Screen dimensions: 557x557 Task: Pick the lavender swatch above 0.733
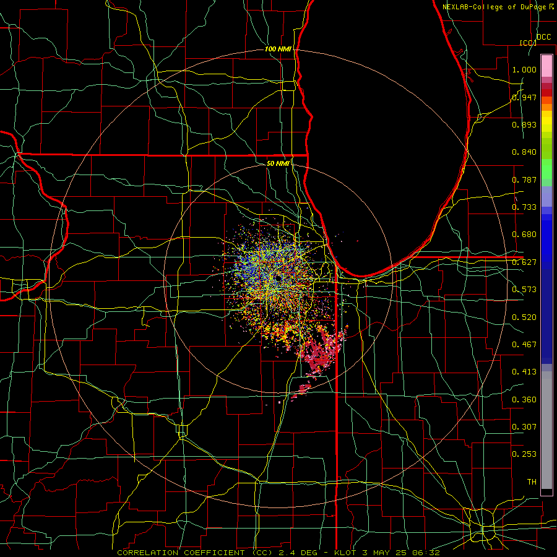546,196
